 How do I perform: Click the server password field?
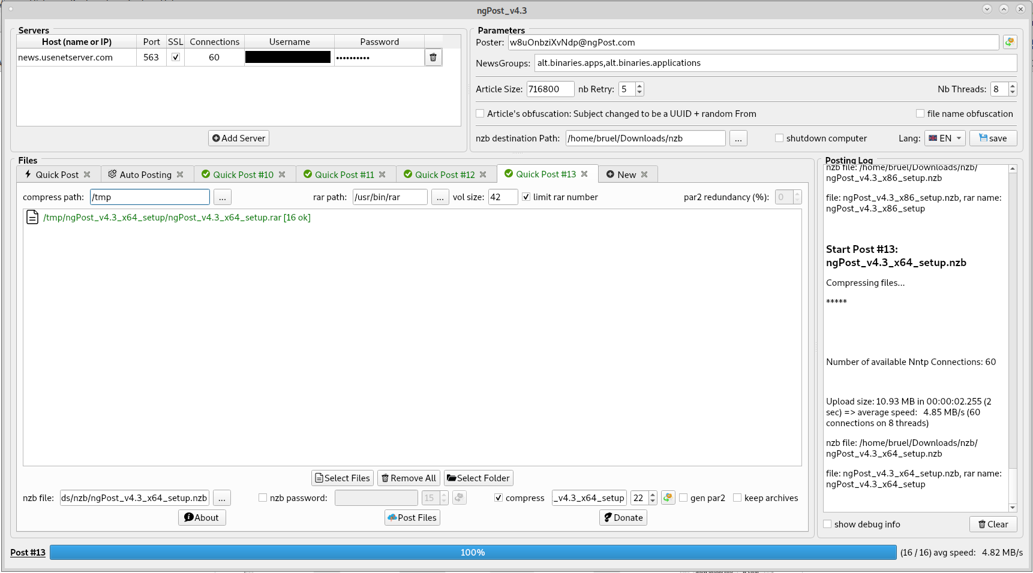point(379,58)
